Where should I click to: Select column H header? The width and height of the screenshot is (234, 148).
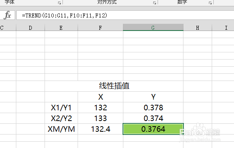point(197,27)
